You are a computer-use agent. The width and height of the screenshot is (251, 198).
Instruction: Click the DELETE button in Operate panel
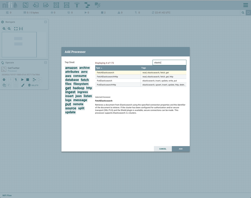pyautogui.click(x=33, y=85)
